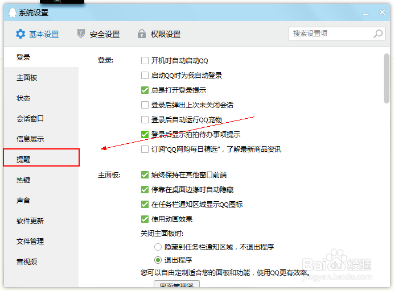Image resolution: width=394 pixels, height=291 pixels.
Task: Click the vertical scrollbar thumb
Action: point(387,78)
